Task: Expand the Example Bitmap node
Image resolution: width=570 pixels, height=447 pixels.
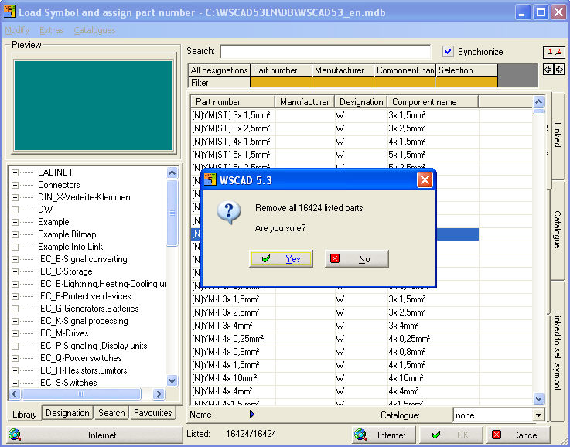Action: 15,234
